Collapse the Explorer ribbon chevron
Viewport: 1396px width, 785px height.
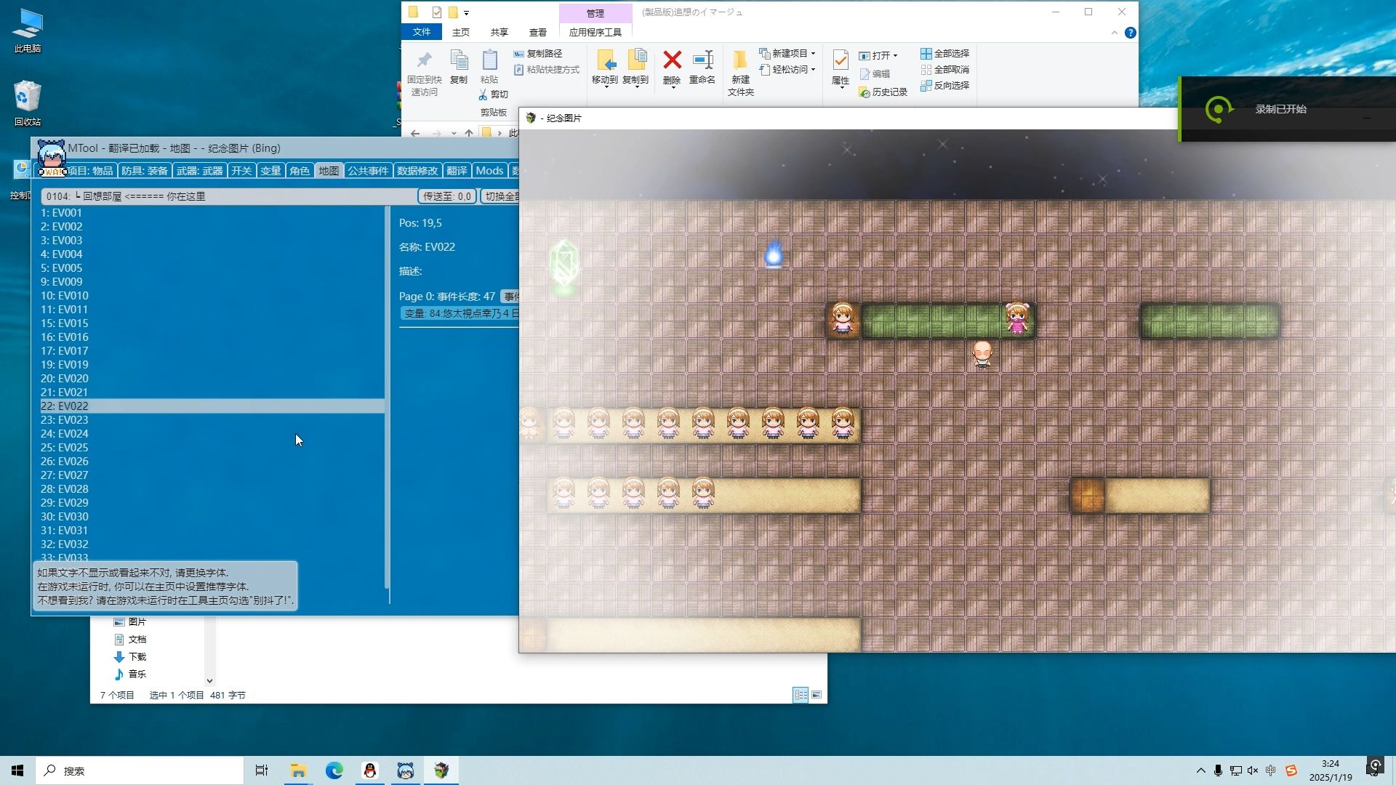pyautogui.click(x=1114, y=33)
